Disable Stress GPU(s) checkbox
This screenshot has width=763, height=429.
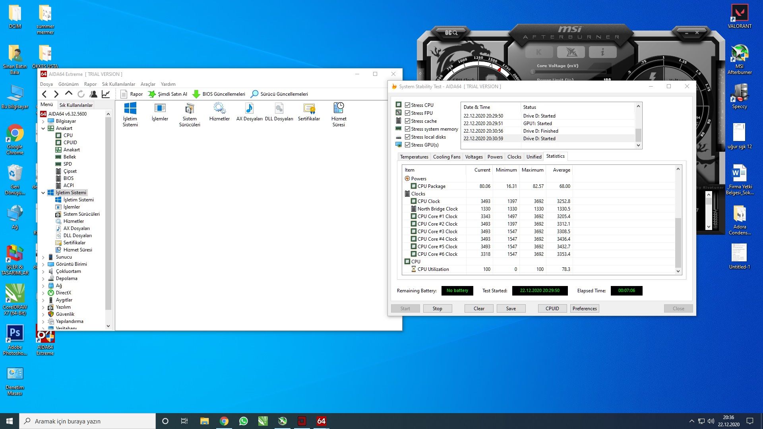coord(407,145)
